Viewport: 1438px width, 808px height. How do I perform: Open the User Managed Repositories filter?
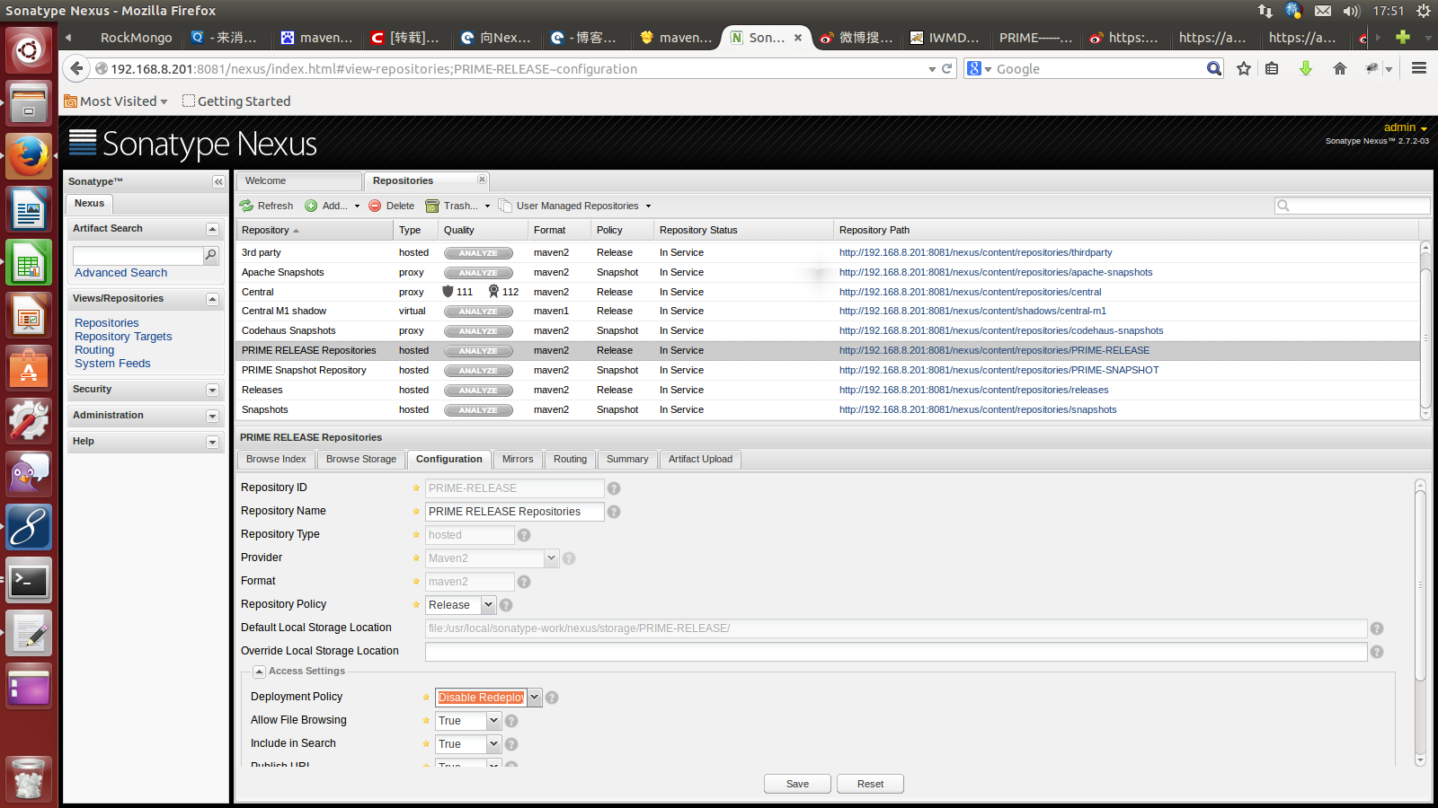point(574,206)
